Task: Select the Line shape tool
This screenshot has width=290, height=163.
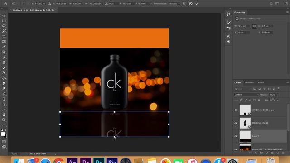Action: click(x=4, y=110)
